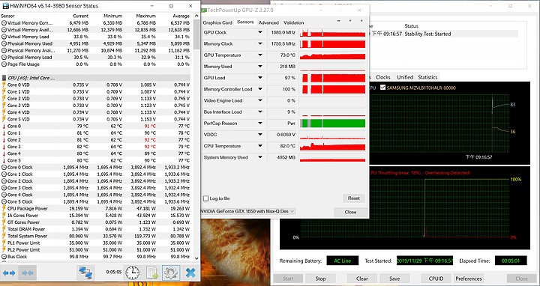The height and width of the screenshot is (286, 540).
Task: Open the Statistics tab
Action: click(427, 77)
